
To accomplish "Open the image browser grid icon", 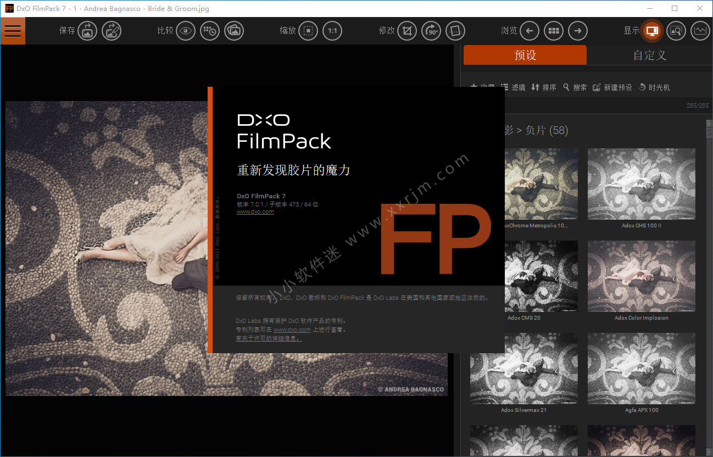I will [x=554, y=31].
